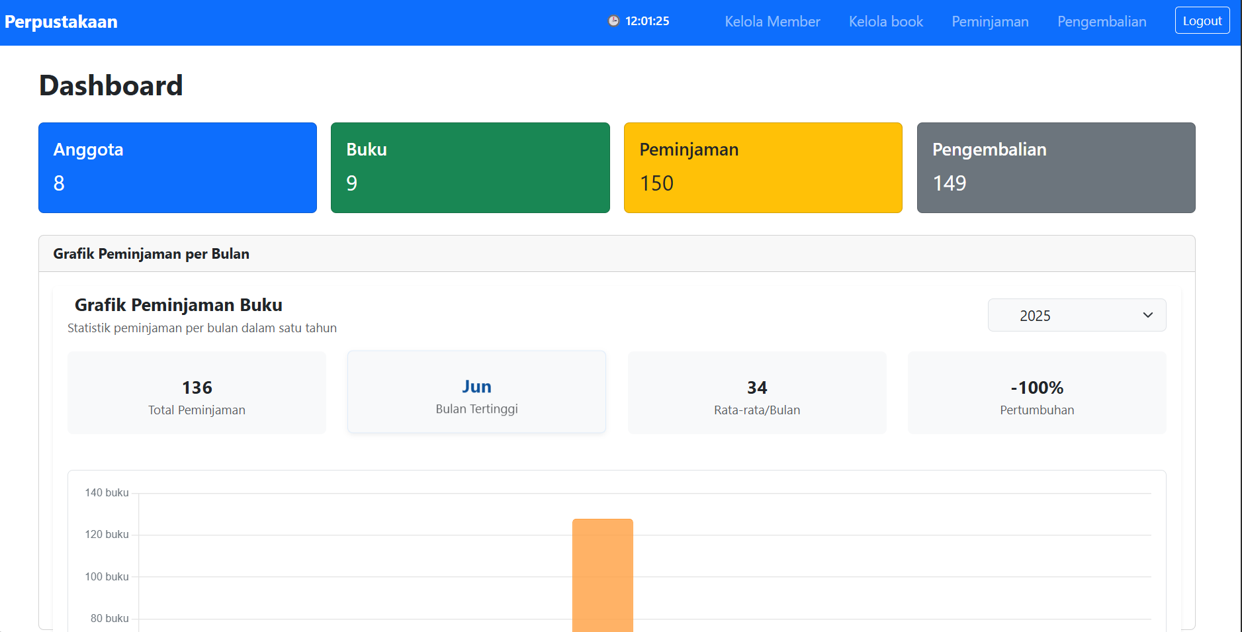1242x632 pixels.
Task: Open the Kelola book page
Action: 885,22
